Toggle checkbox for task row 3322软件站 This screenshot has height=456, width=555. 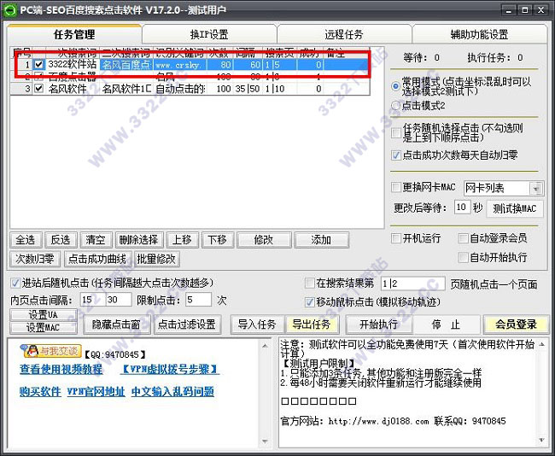[x=38, y=64]
